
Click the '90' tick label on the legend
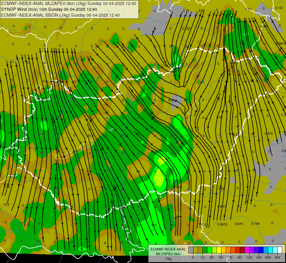240,257
